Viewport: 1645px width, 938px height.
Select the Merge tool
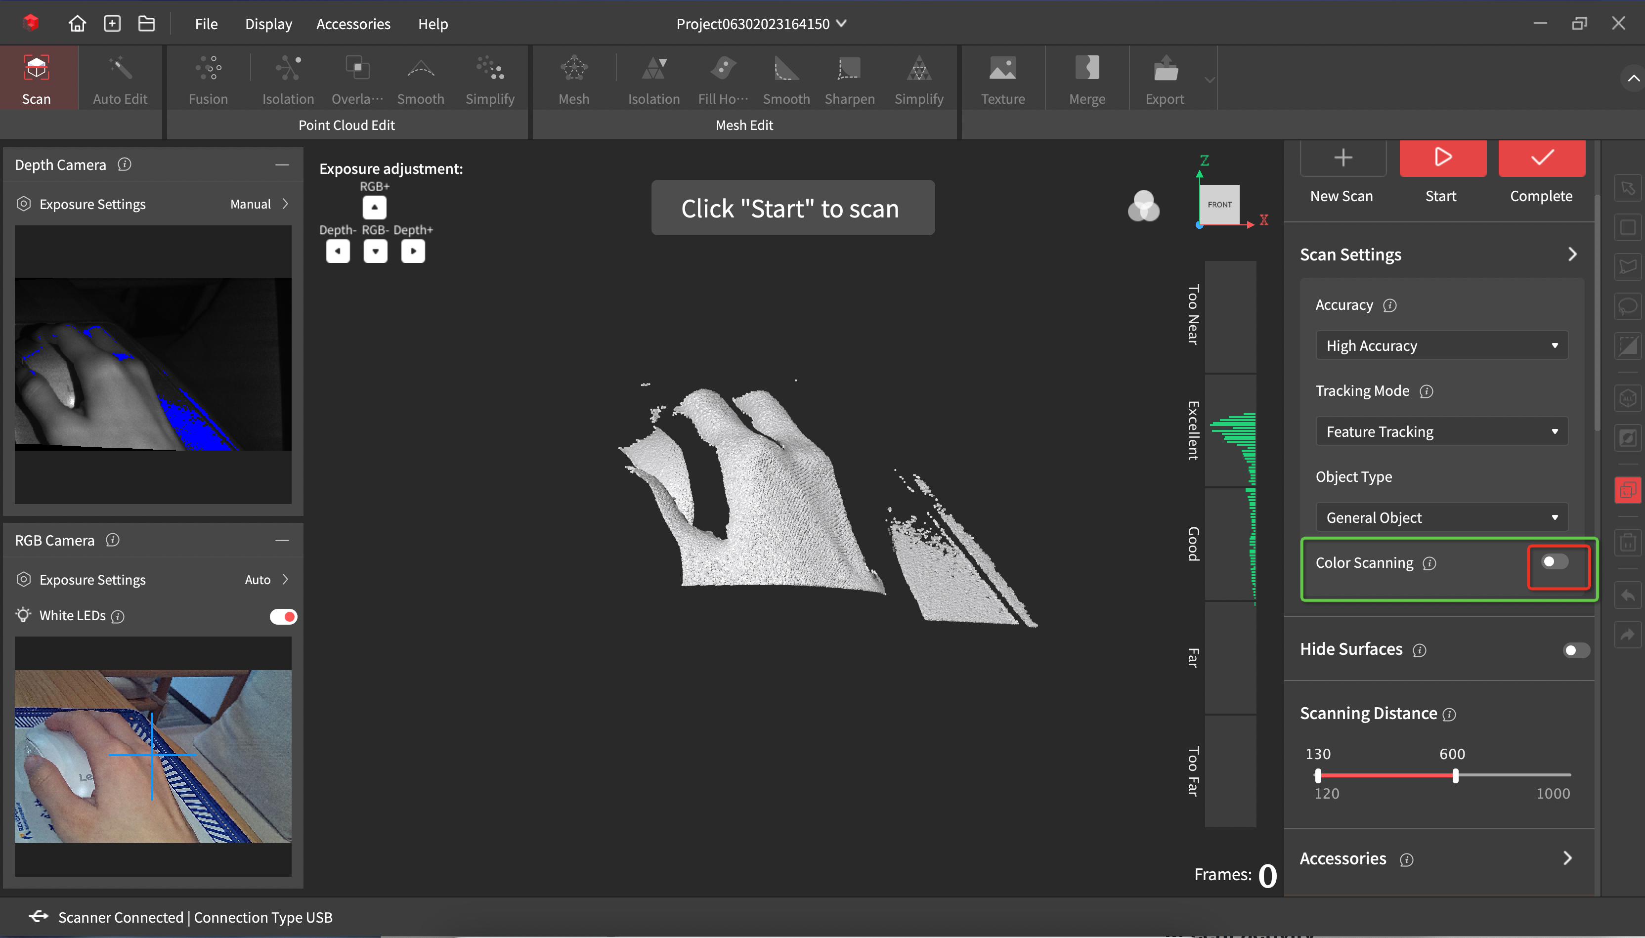1087,77
